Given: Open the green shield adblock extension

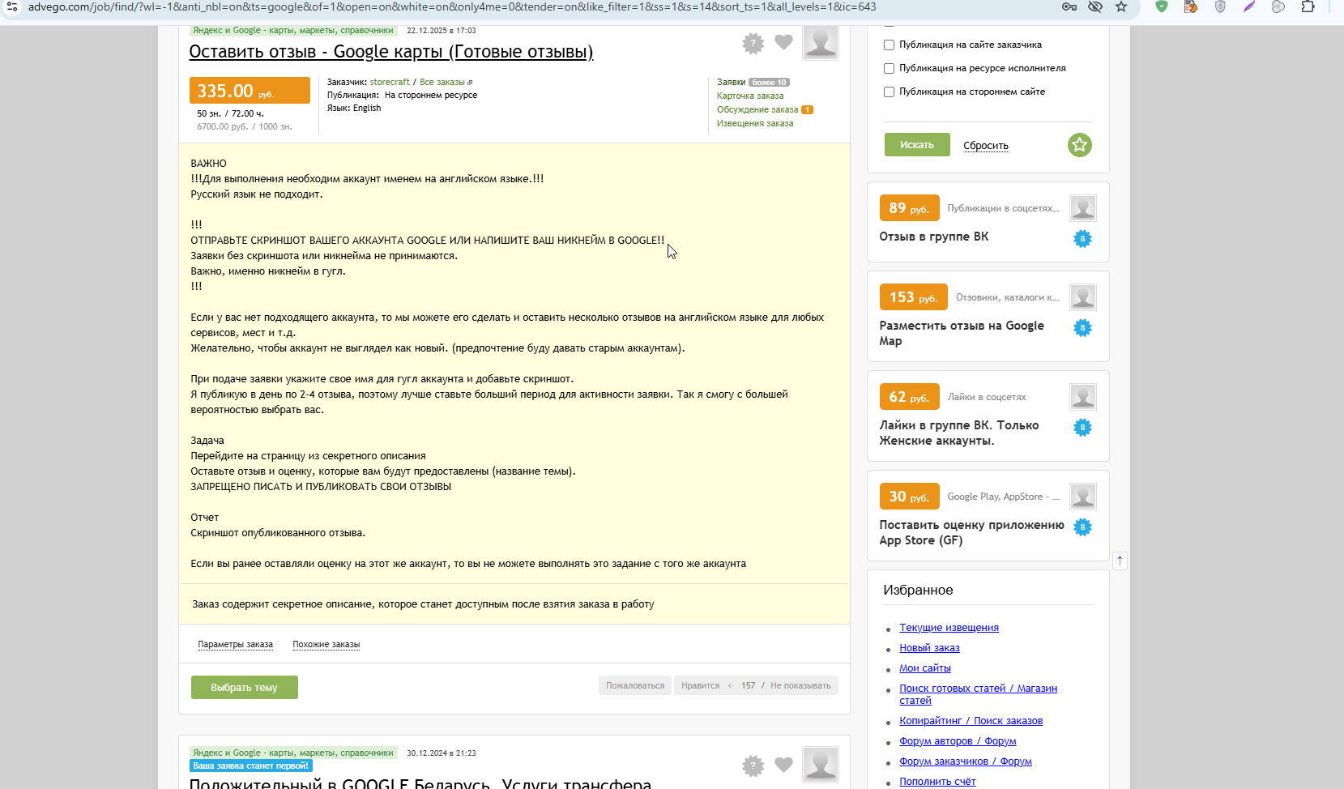Looking at the screenshot, I should pos(1162,6).
